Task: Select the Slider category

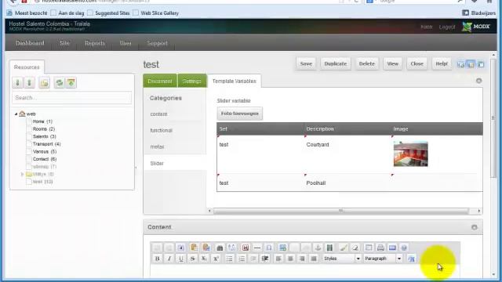Action: 157,164
